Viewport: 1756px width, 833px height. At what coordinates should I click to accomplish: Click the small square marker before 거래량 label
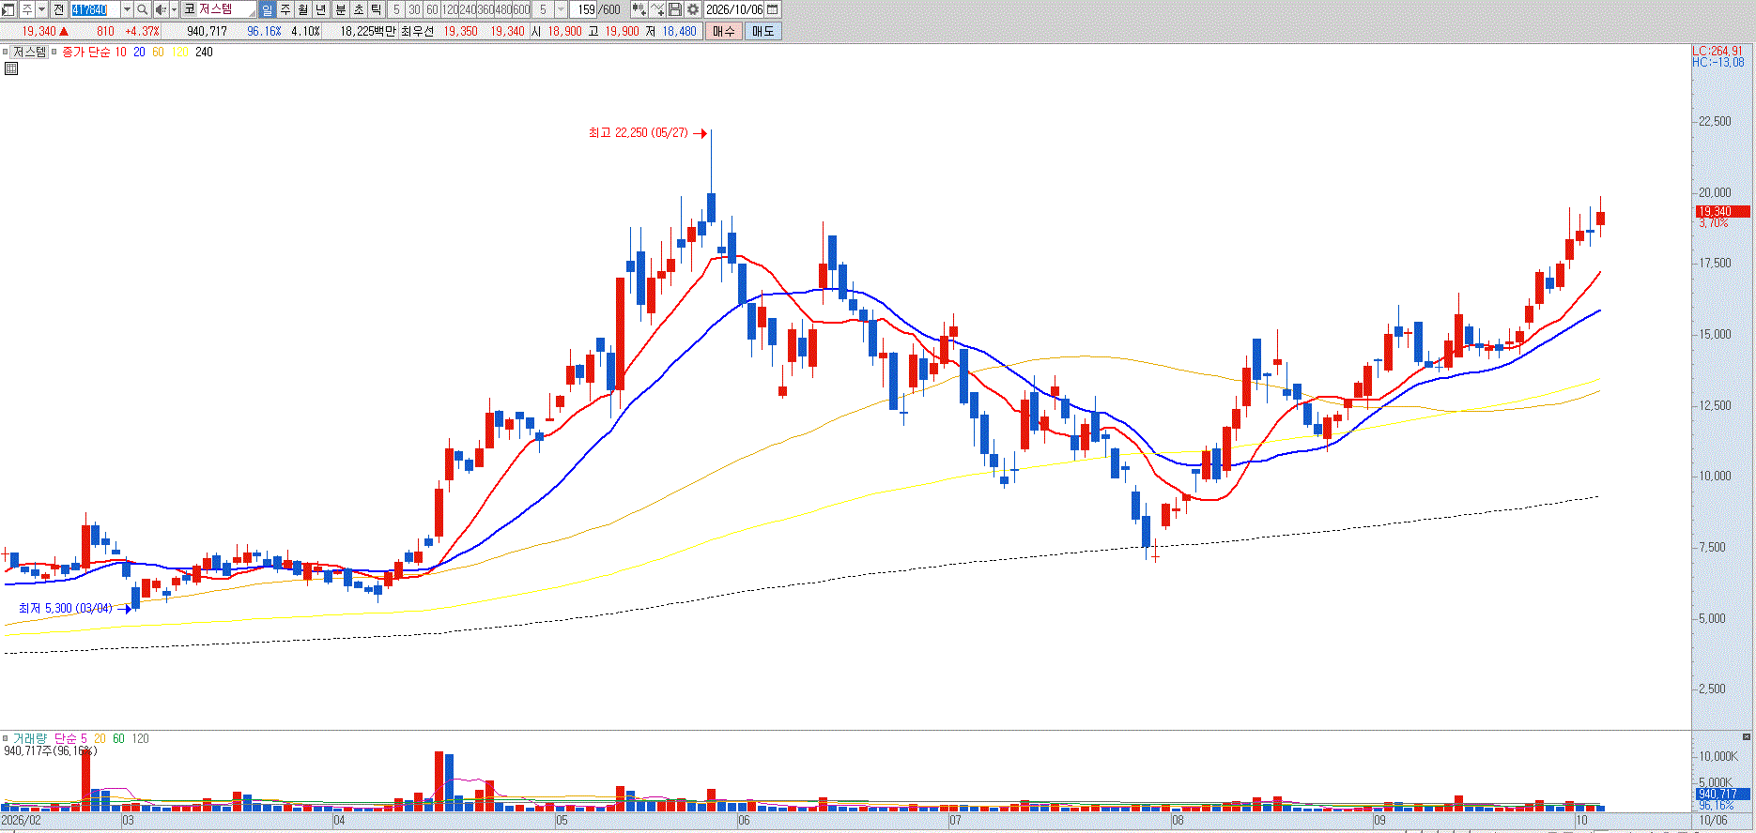point(6,739)
